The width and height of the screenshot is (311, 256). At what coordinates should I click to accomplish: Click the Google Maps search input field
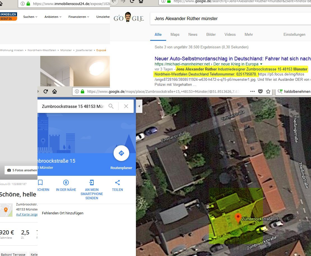click(73, 106)
